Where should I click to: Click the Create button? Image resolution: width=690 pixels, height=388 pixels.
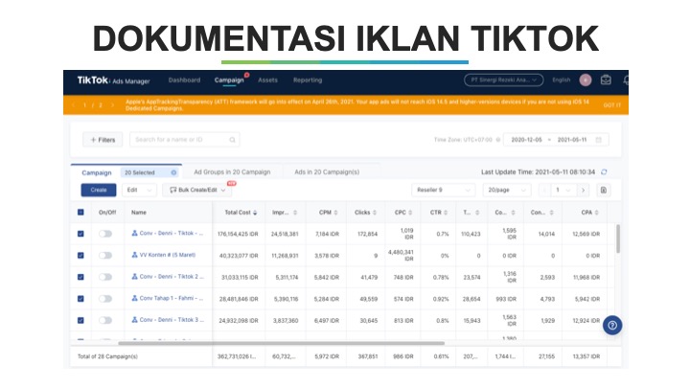point(99,190)
